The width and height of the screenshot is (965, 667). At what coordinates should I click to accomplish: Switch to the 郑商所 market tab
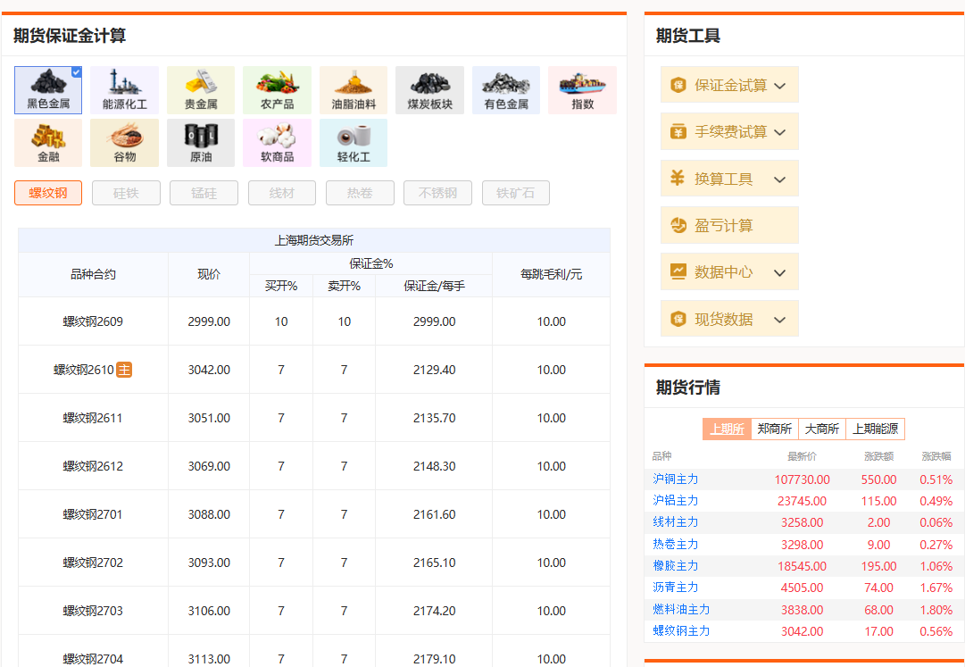[x=774, y=429]
